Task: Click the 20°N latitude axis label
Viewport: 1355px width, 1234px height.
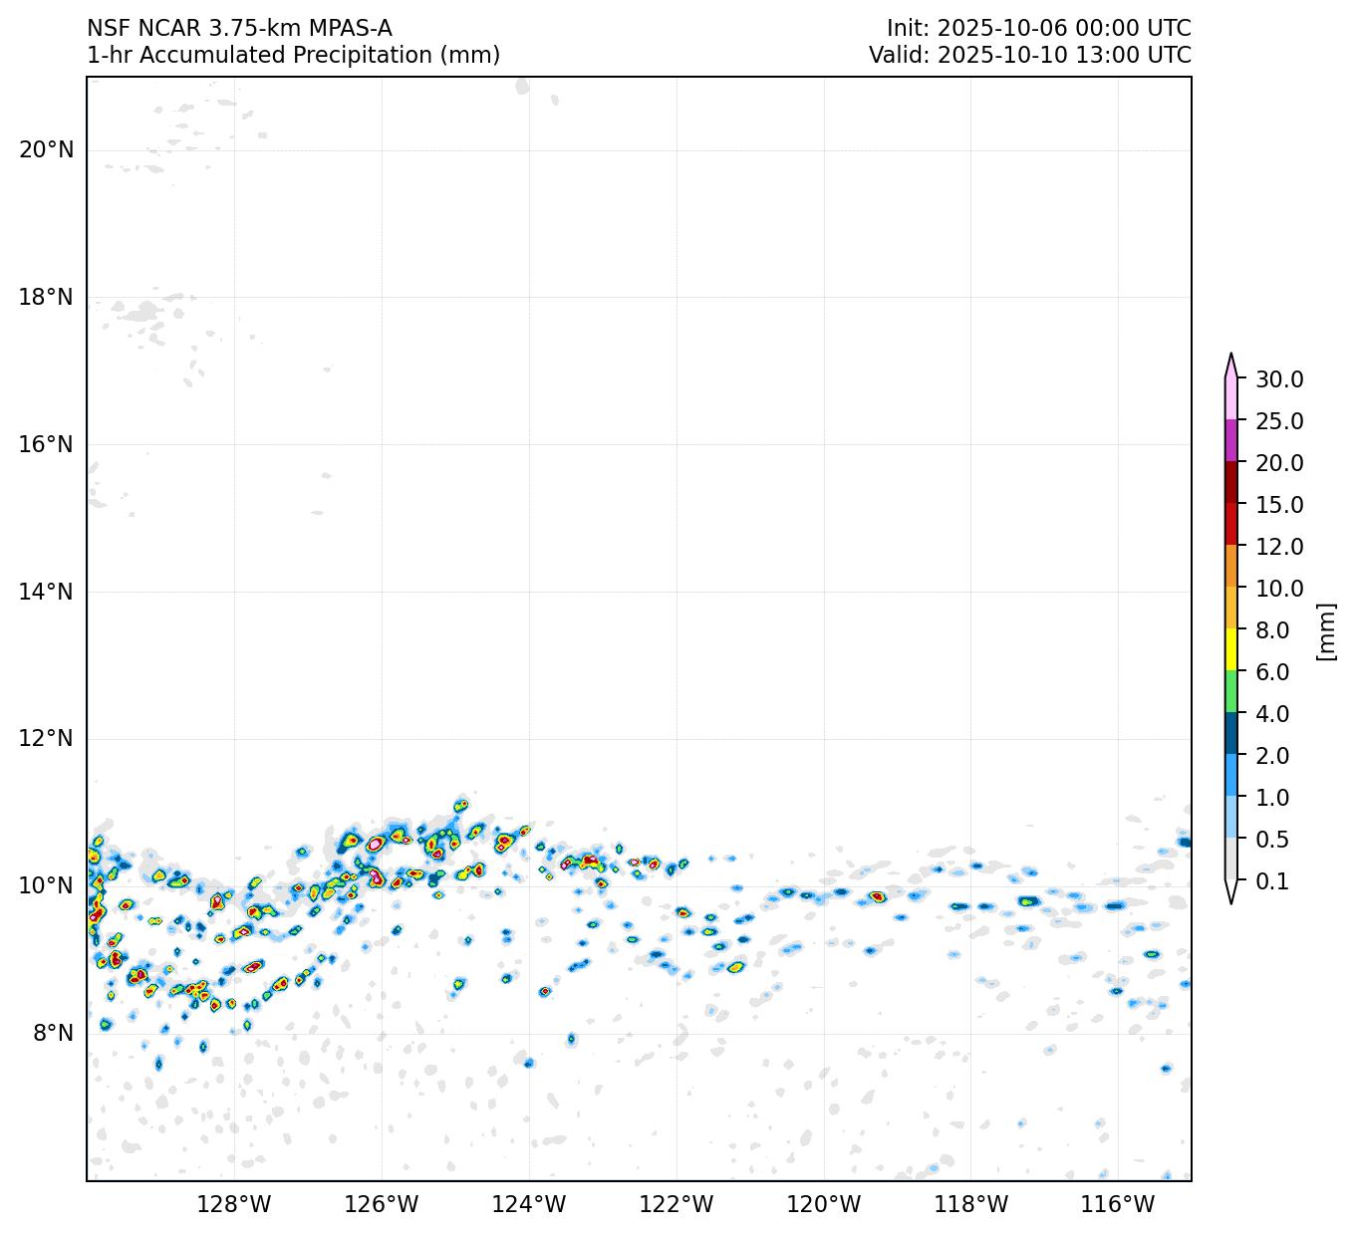Action: tap(46, 150)
